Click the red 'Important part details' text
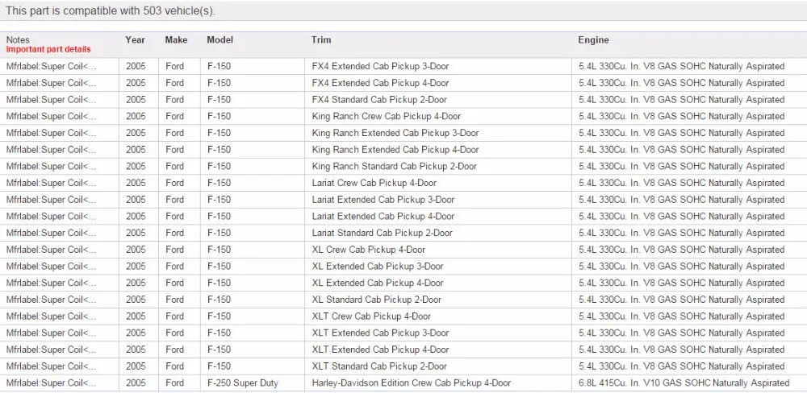This screenshot has width=807, height=393. point(48,49)
